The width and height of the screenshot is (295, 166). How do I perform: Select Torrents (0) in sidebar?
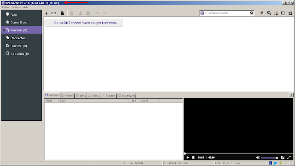tap(22, 30)
